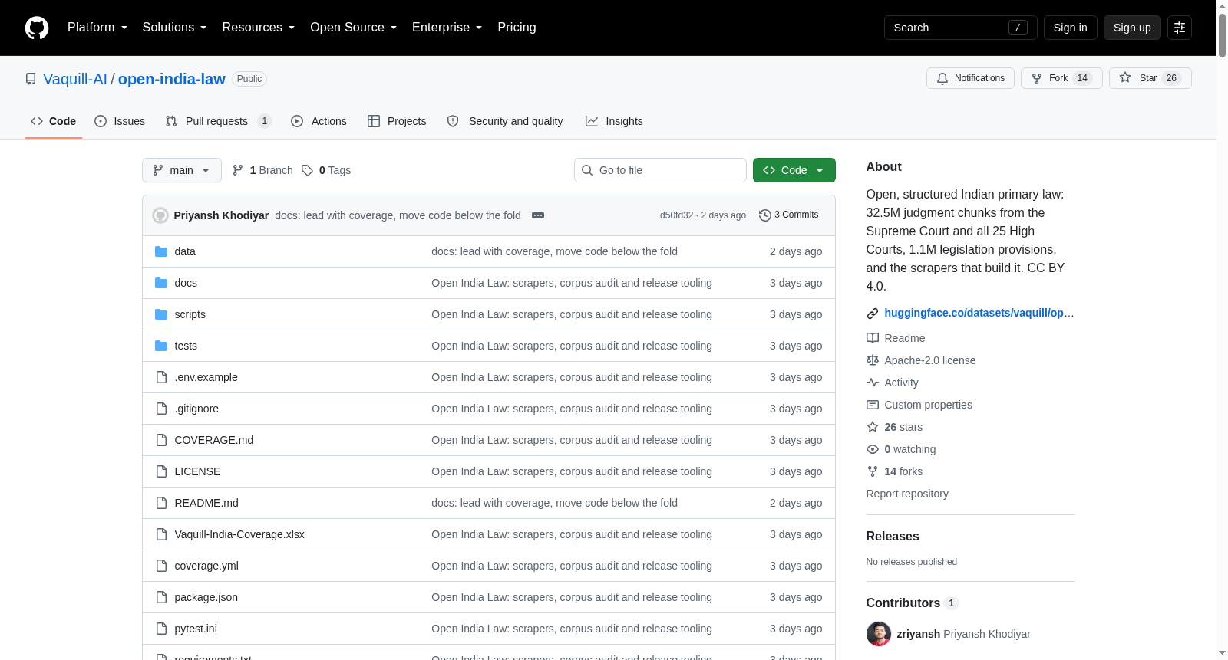Screen dimensions: 1228x660
Task: Expand the Resources menu
Action: point(259,28)
